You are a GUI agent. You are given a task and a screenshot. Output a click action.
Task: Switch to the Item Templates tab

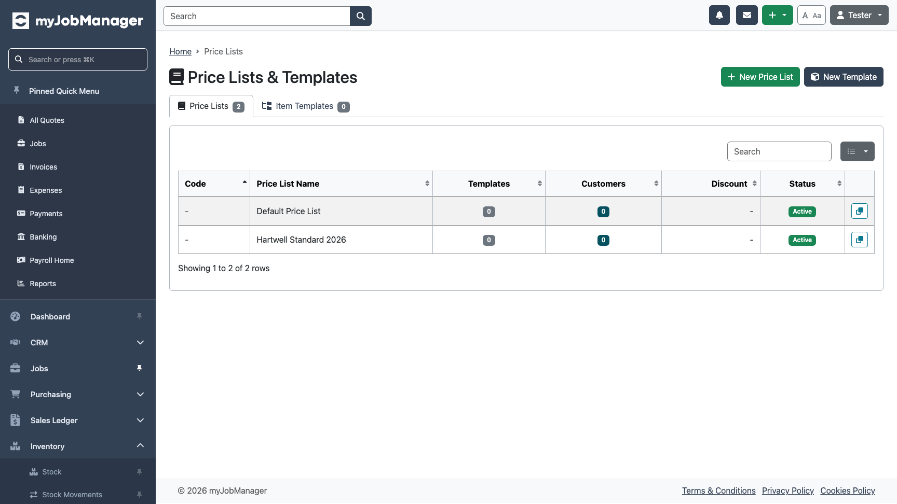pos(306,106)
